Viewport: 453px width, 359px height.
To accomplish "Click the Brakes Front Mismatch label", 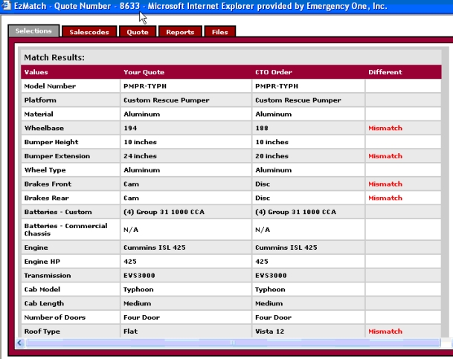I will coord(385,184).
